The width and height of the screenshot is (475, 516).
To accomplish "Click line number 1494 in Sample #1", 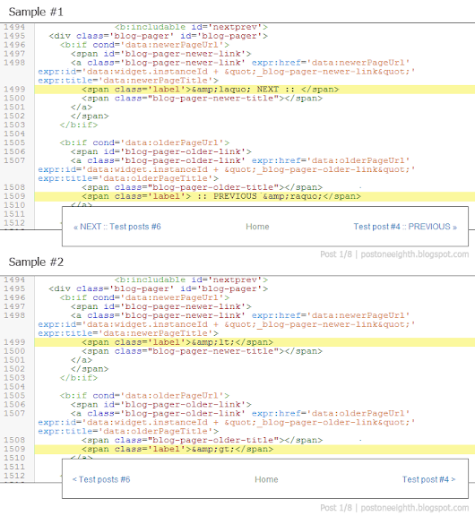I will coord(14,27).
